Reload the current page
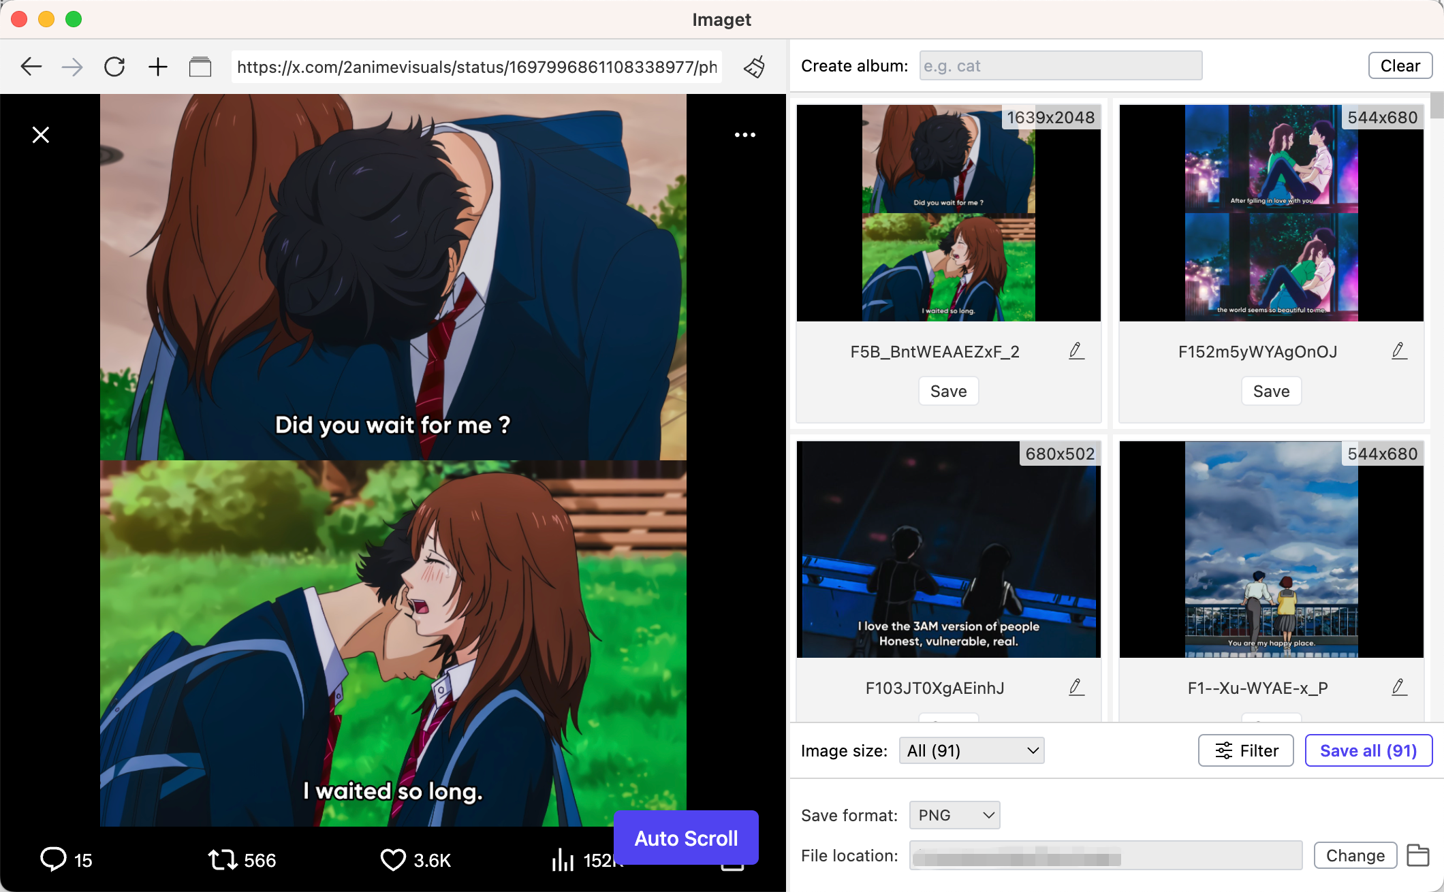 tap(114, 66)
